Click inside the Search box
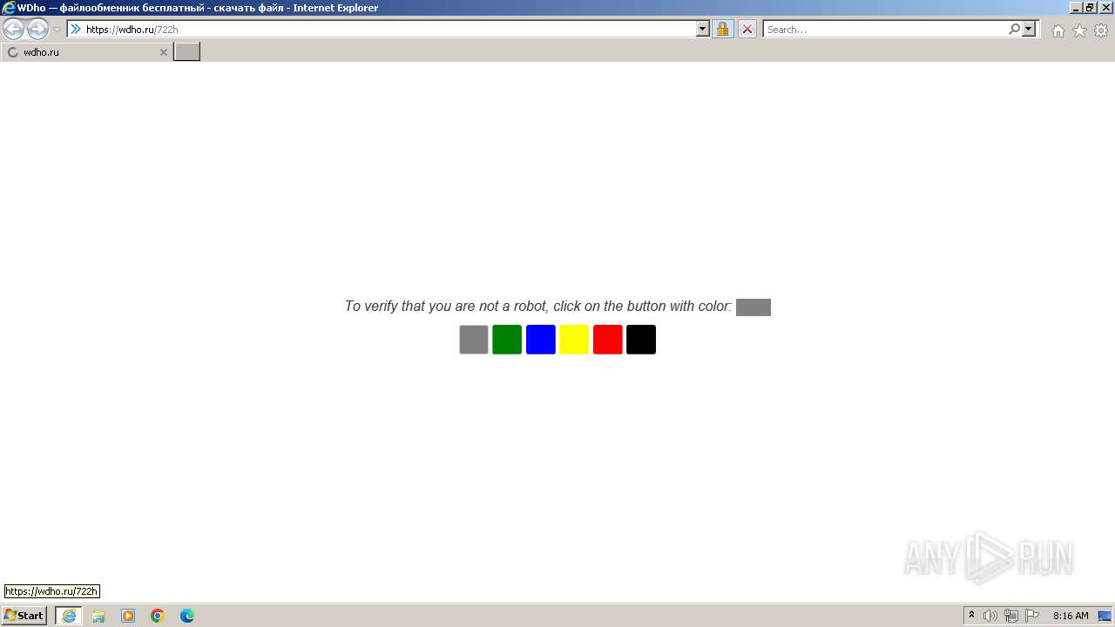Viewport: 1115px width, 627px height. [885, 29]
